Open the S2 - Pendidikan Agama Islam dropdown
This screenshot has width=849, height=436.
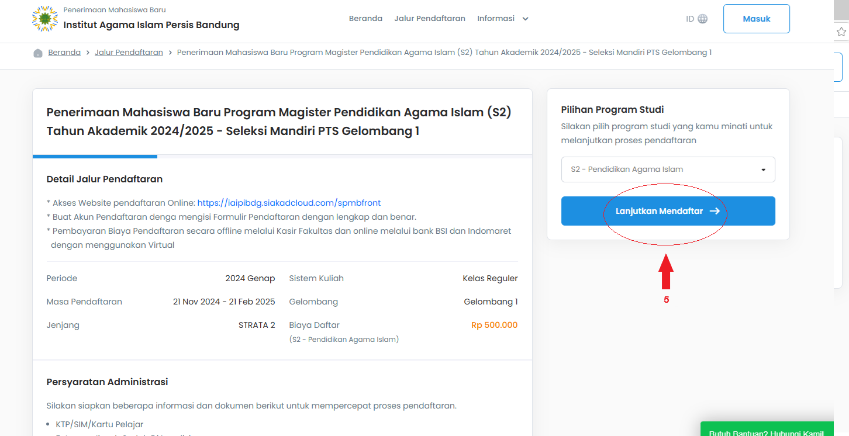click(x=668, y=169)
